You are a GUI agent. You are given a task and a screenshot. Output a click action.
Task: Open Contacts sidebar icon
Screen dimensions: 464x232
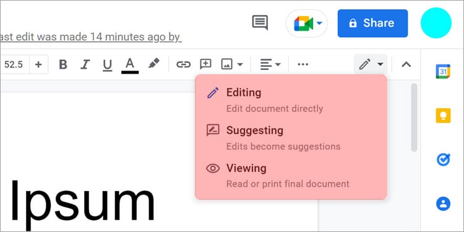[x=443, y=204]
